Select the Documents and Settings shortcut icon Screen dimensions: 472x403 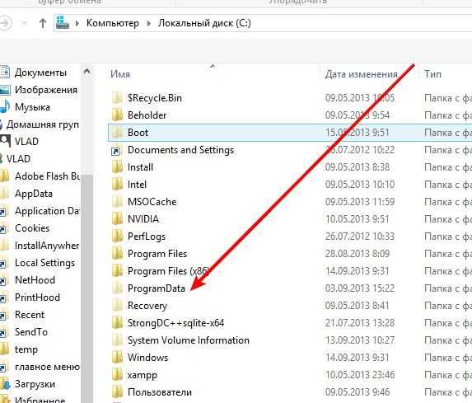(x=116, y=151)
